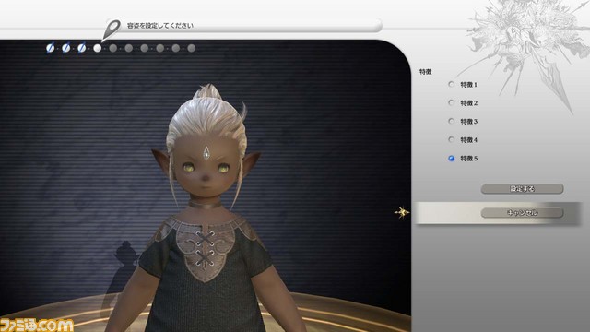The width and height of the screenshot is (590, 332).
Task: Select the 特徴1 radio option
Action: click(452, 84)
